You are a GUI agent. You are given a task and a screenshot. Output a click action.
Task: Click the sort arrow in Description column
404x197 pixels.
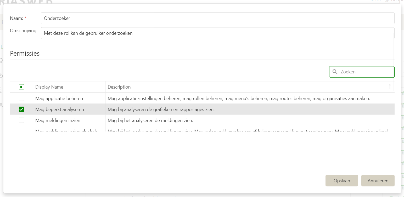click(x=390, y=87)
